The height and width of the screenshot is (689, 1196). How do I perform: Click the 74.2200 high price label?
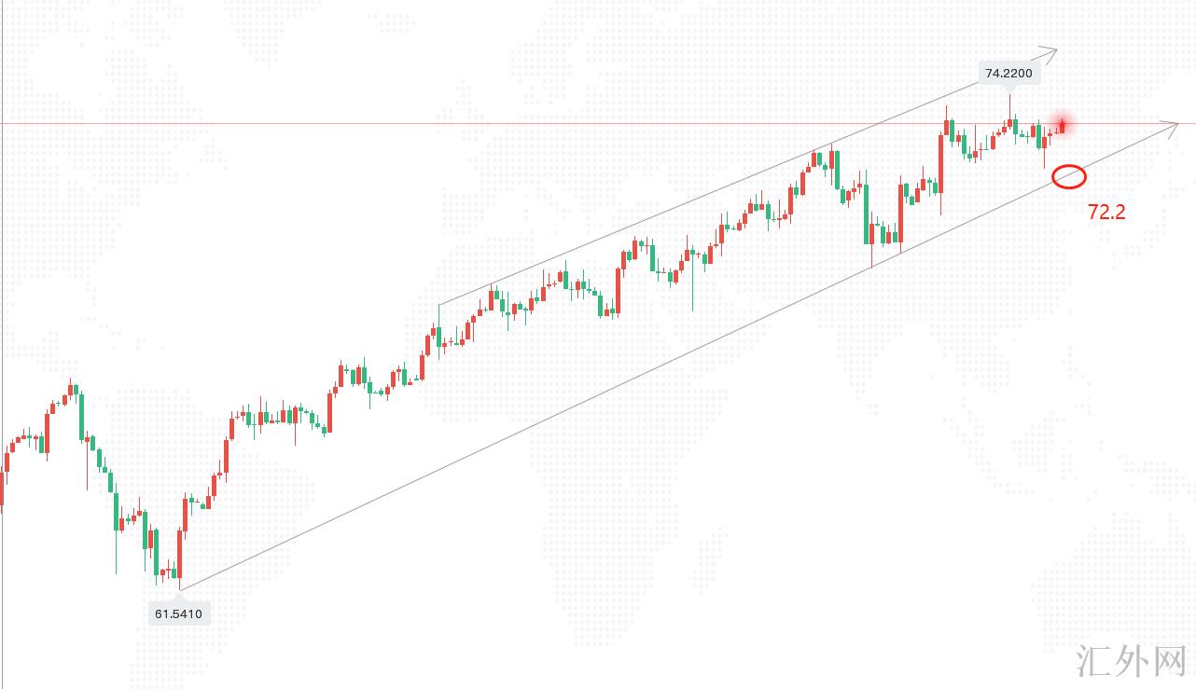pos(1008,73)
